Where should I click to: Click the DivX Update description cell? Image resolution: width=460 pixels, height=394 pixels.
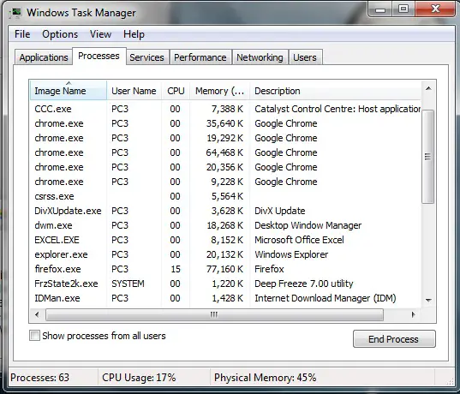pos(280,211)
